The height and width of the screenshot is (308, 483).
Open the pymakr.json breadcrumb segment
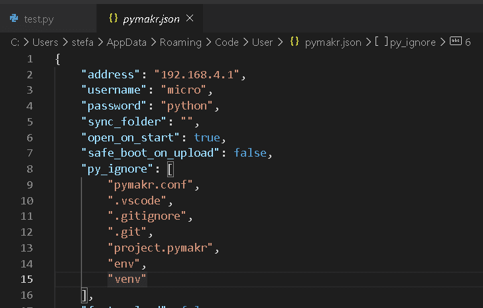point(333,42)
